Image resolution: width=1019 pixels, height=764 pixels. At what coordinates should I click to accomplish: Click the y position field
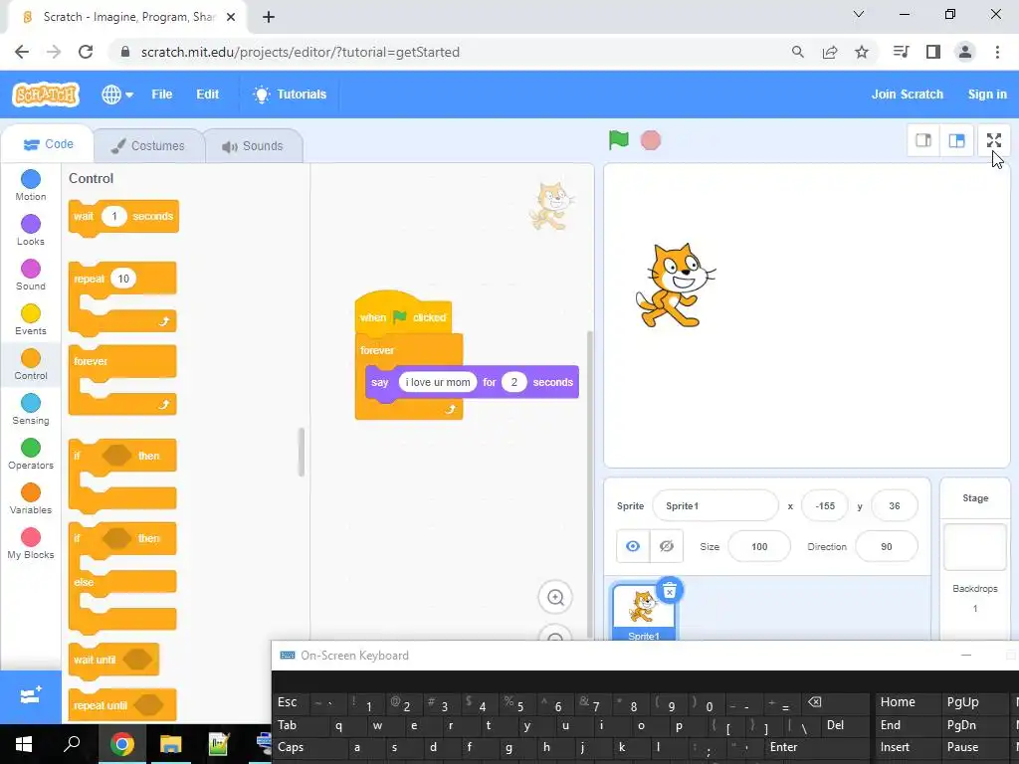tap(895, 506)
